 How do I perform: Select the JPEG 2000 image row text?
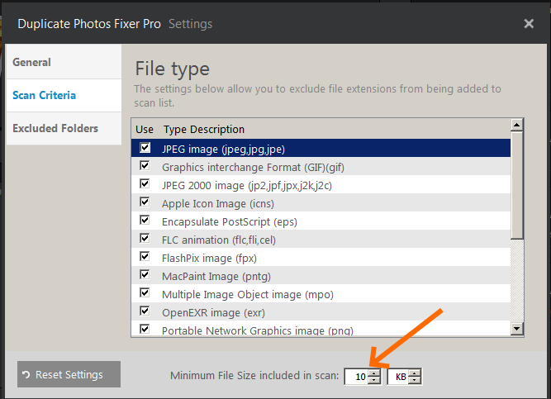click(247, 186)
